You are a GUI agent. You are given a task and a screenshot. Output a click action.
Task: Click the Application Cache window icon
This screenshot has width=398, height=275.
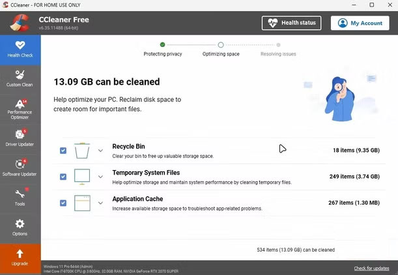(82, 203)
